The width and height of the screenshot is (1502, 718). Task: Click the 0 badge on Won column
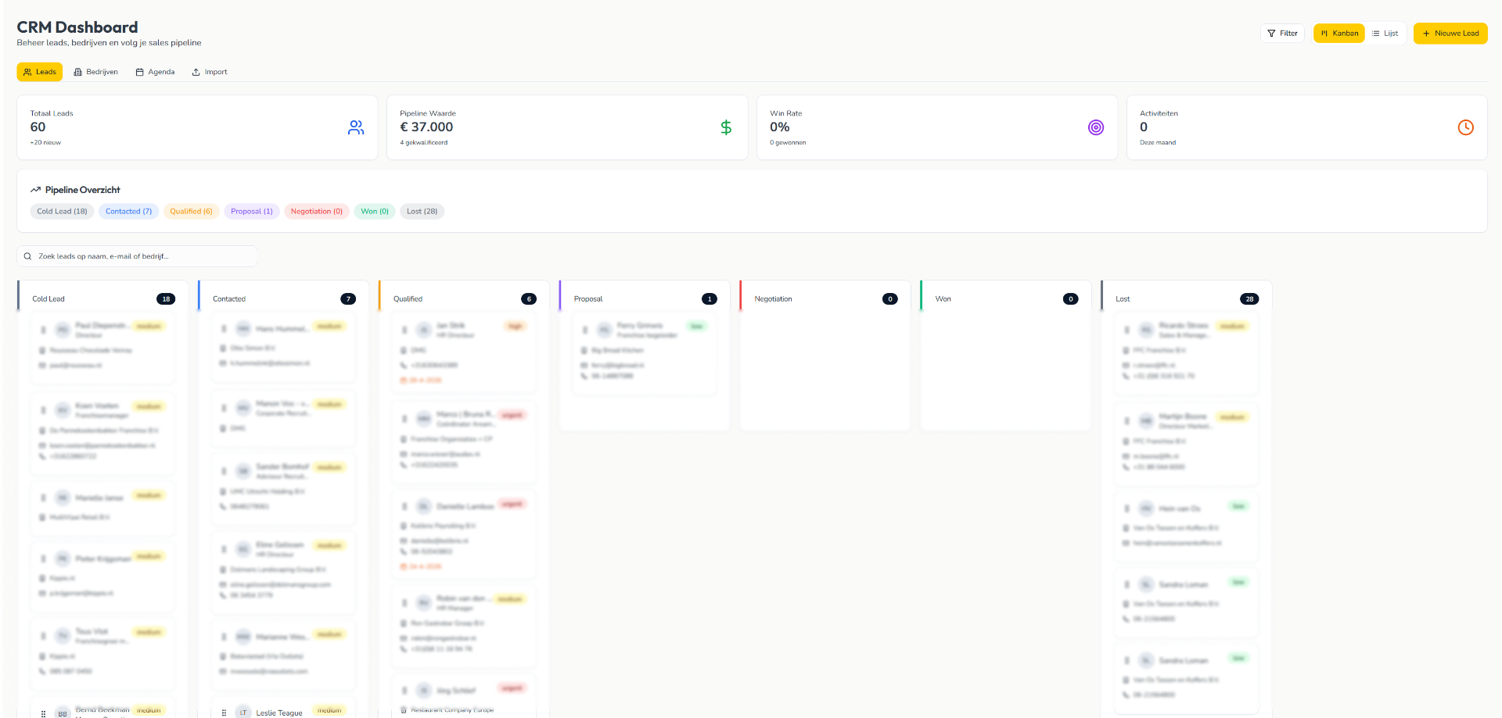pyautogui.click(x=1071, y=299)
